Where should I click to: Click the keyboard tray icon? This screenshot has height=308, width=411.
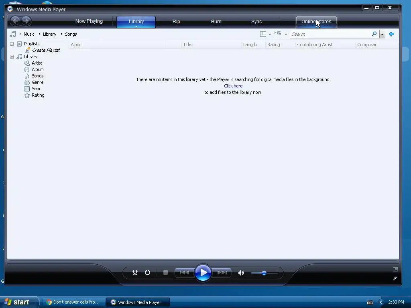click(x=370, y=302)
